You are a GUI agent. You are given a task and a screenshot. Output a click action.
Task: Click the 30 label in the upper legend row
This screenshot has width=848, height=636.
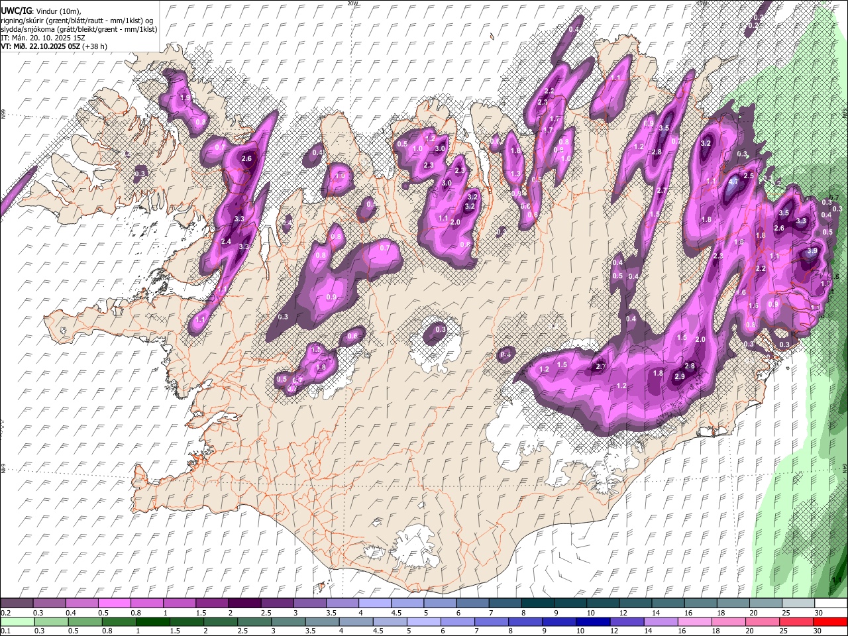819,613
